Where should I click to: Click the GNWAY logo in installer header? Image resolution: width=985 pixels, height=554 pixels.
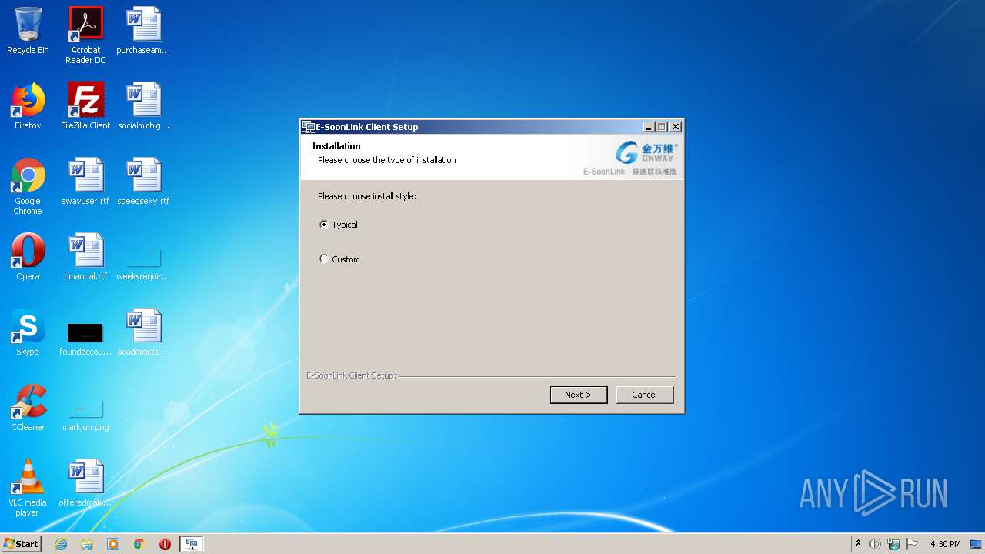646,152
